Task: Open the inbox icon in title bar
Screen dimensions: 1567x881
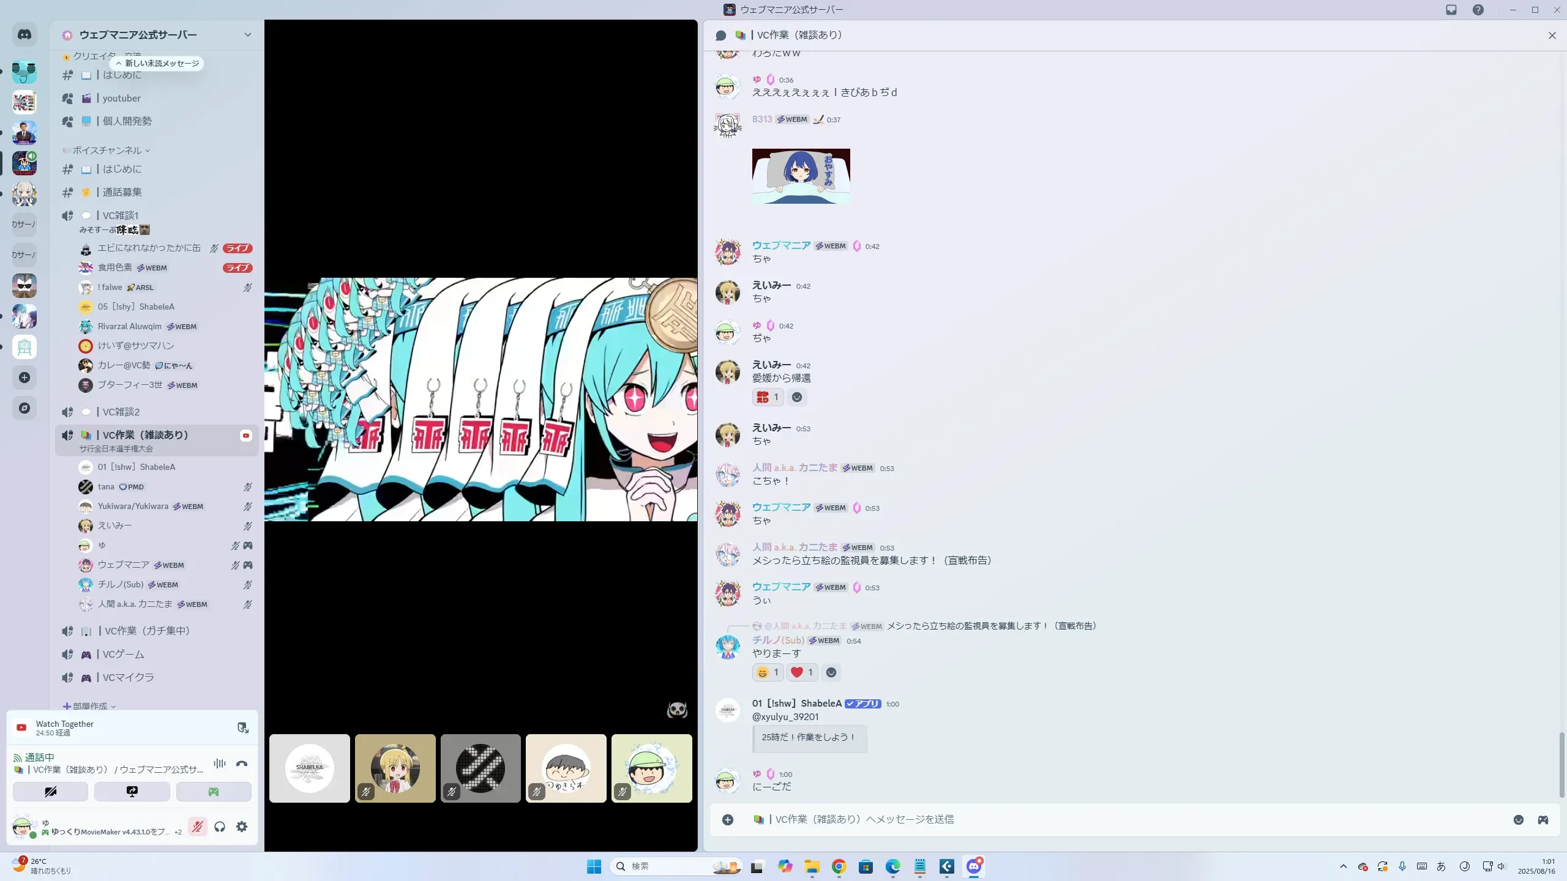Action: pyautogui.click(x=1451, y=10)
